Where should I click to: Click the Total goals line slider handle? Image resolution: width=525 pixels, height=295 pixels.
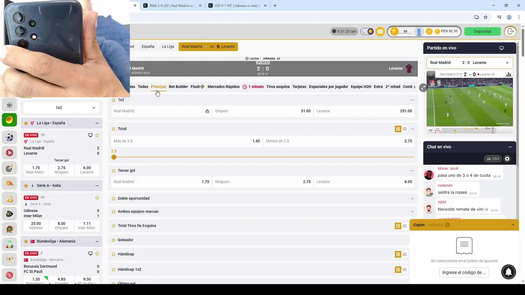114,157
